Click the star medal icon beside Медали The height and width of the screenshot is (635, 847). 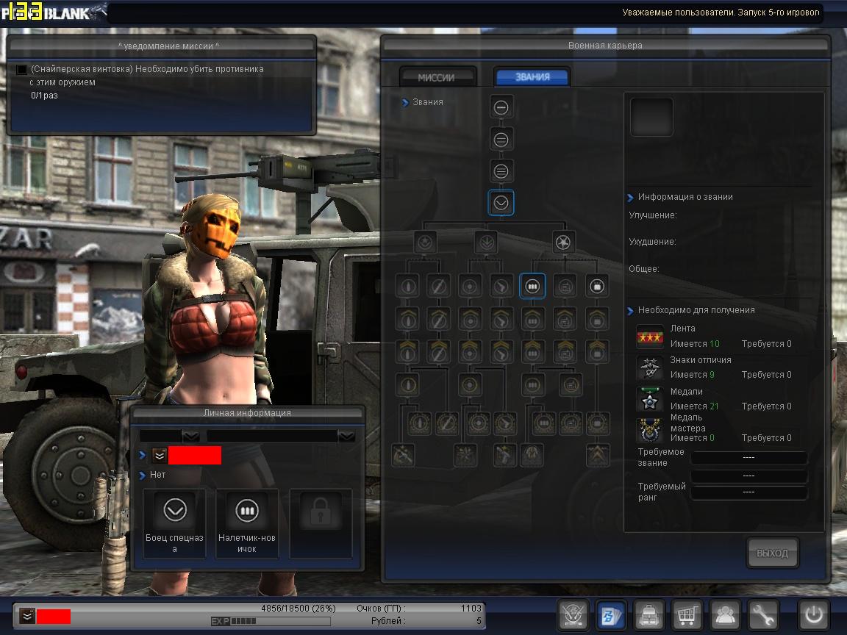pos(650,400)
